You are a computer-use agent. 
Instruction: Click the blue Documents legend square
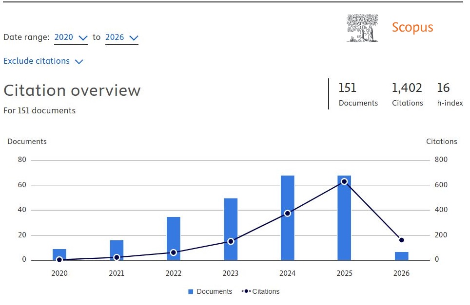[191, 291]
